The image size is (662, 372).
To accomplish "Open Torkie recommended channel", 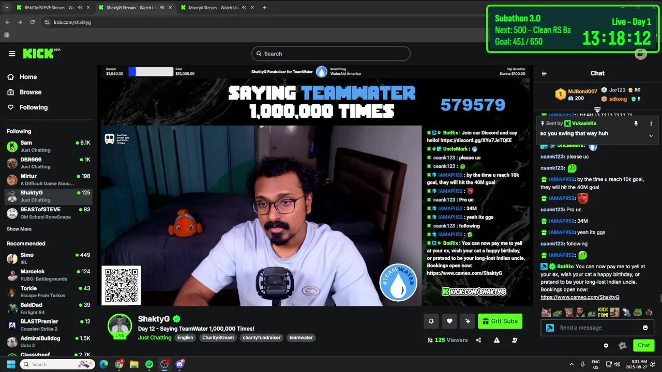I will pos(49,292).
